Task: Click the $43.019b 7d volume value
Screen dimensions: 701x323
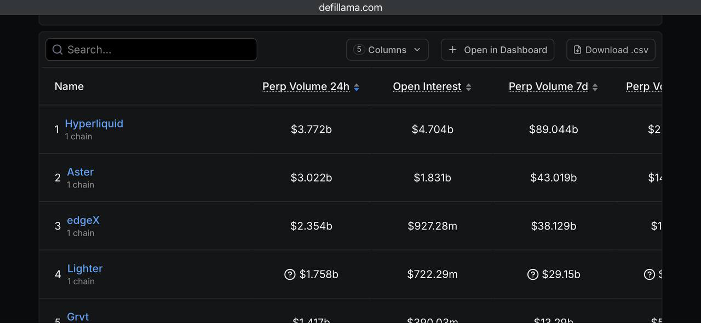Action: coord(554,178)
